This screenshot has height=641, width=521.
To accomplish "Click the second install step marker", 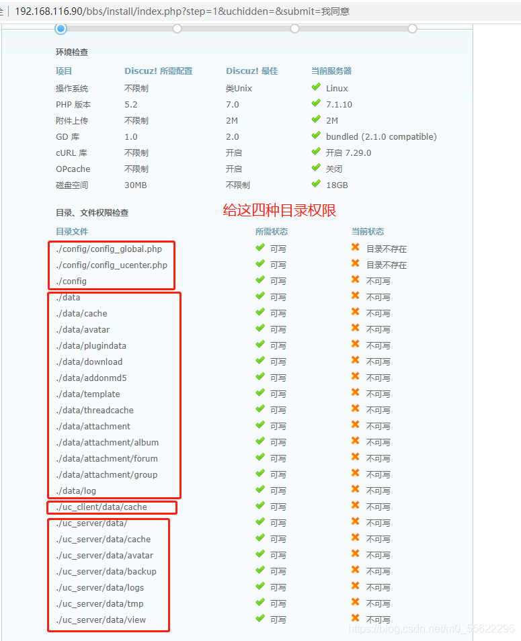I will pyautogui.click(x=177, y=29).
